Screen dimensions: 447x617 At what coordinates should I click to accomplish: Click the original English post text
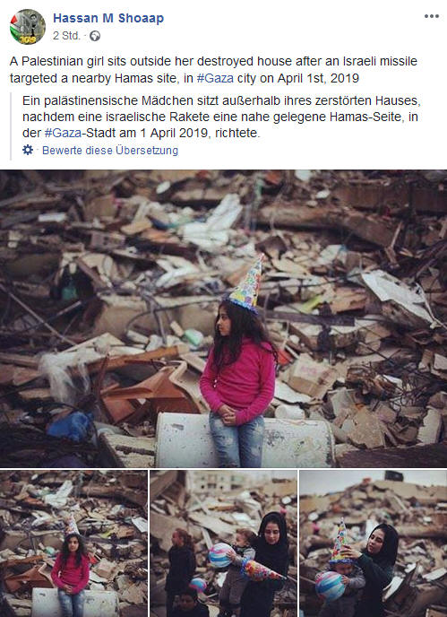[213, 70]
